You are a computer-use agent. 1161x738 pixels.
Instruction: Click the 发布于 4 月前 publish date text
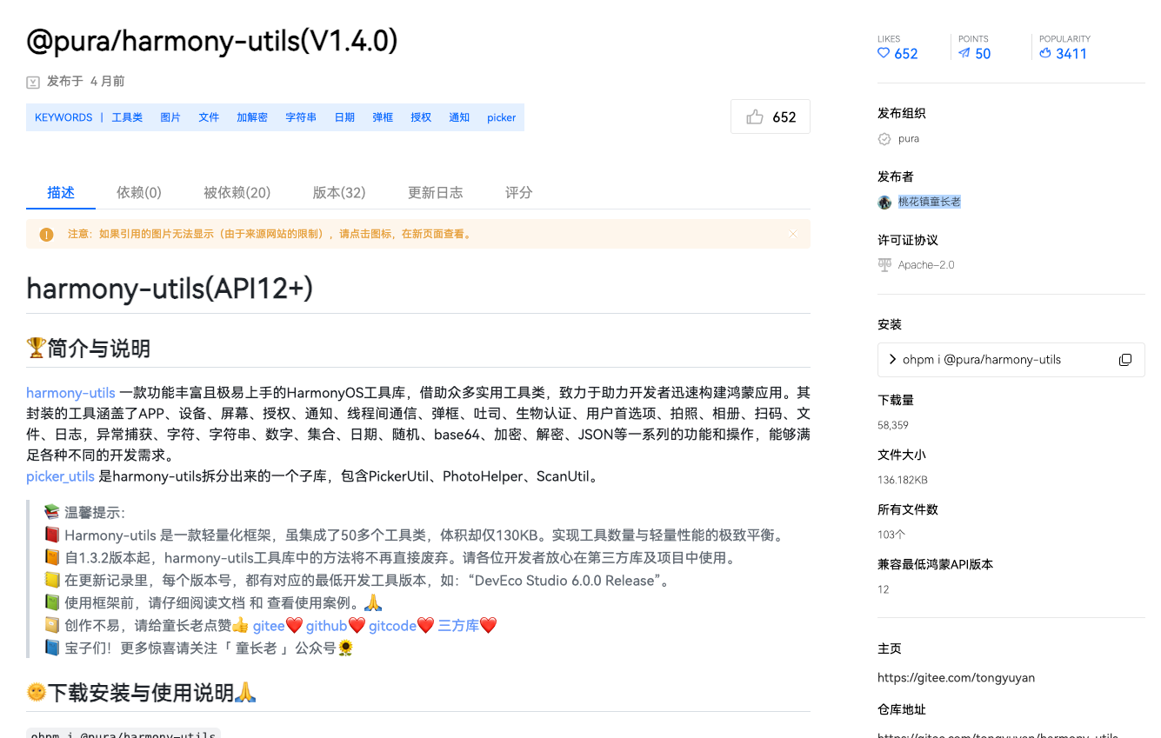click(x=86, y=82)
